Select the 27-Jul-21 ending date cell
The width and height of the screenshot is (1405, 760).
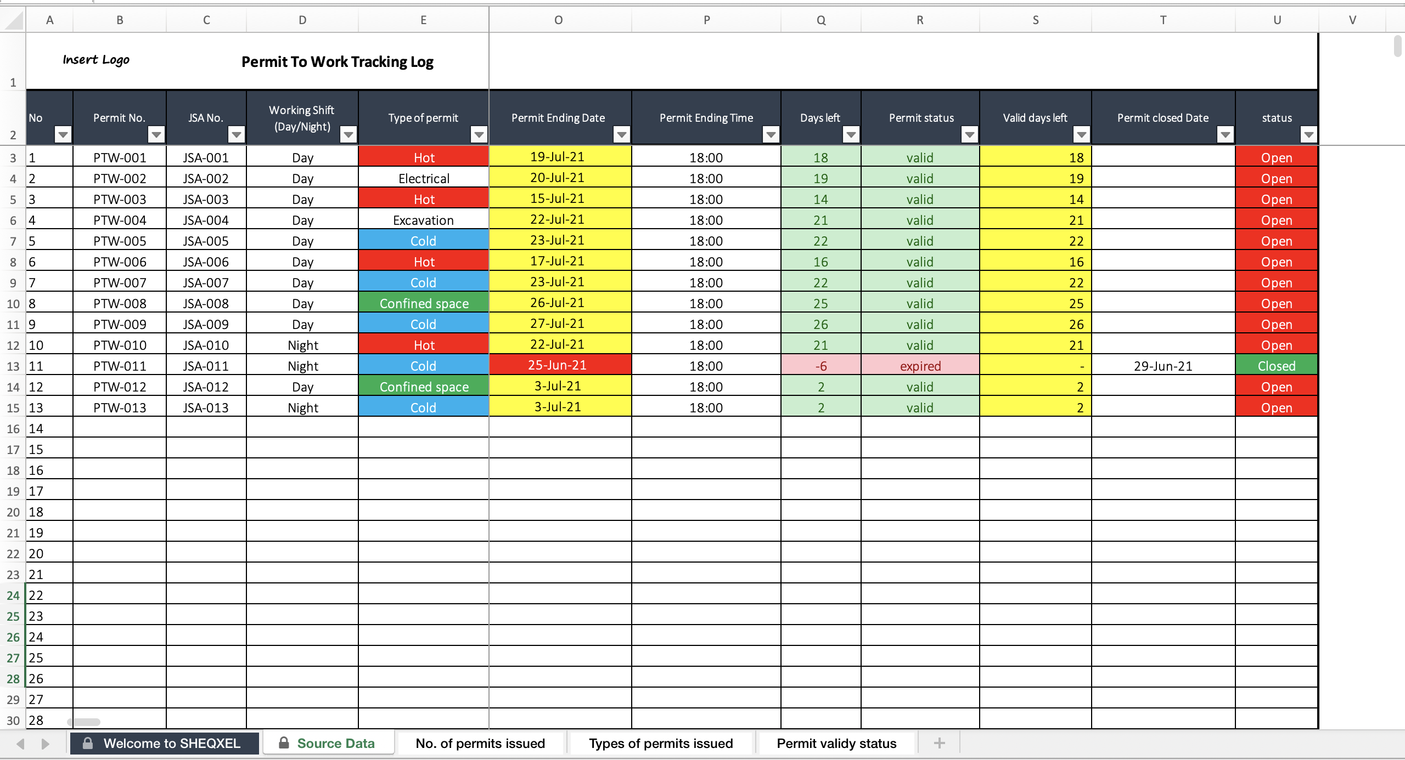[560, 324]
